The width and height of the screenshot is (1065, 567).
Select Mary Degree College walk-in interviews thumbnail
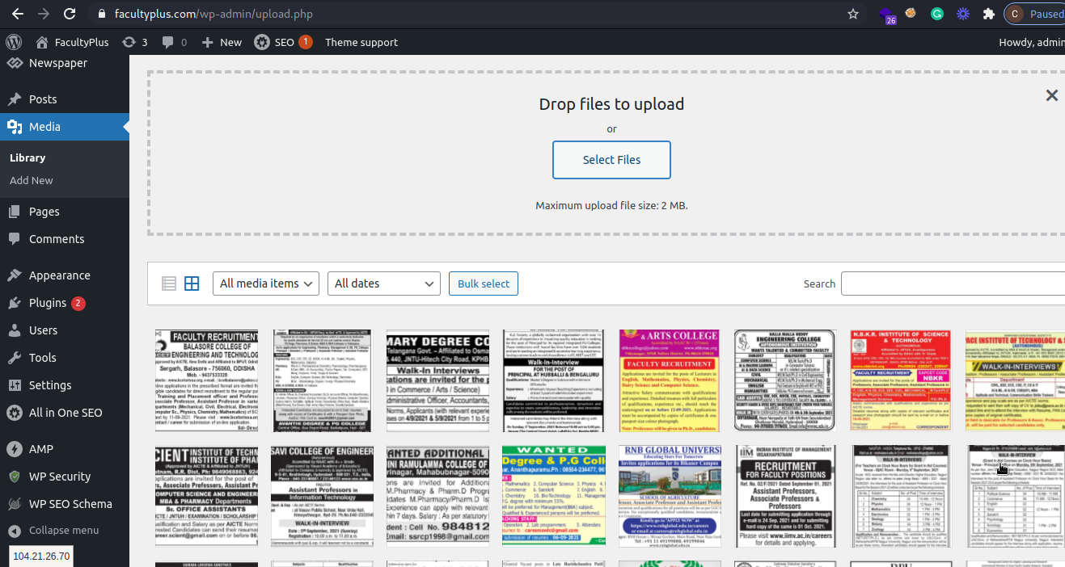[438, 380]
